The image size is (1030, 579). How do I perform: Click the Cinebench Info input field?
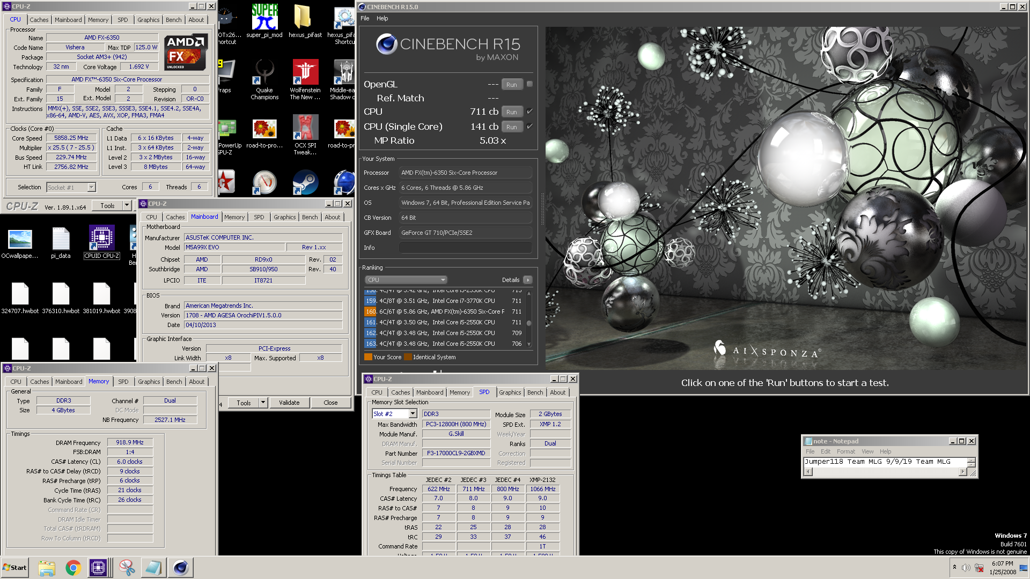pos(465,248)
